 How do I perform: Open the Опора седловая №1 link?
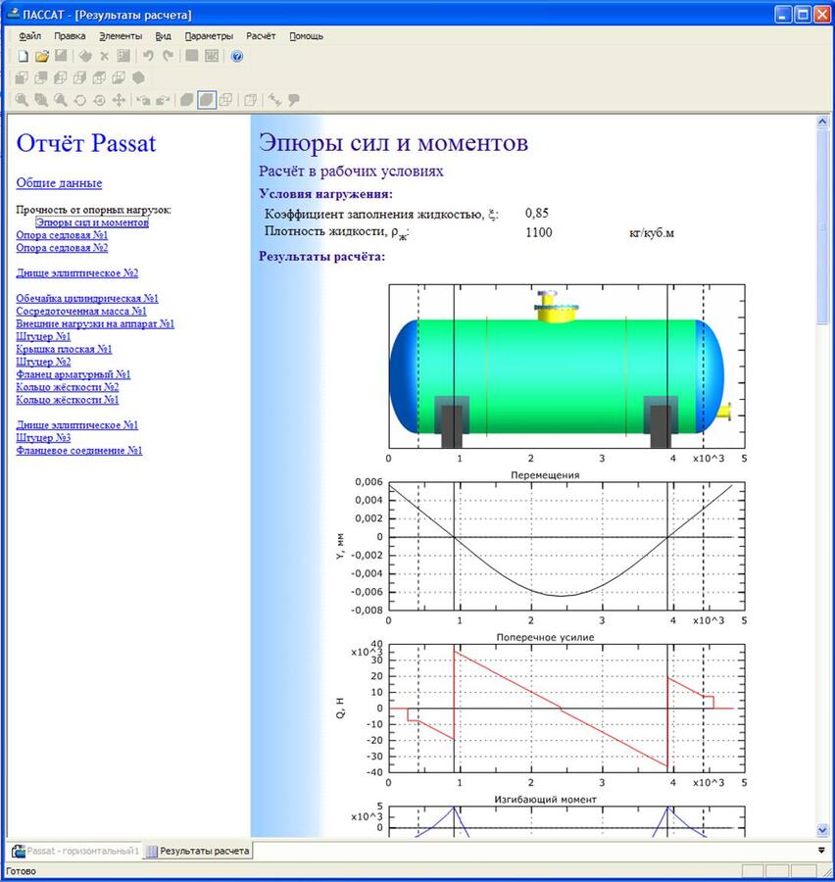click(62, 235)
